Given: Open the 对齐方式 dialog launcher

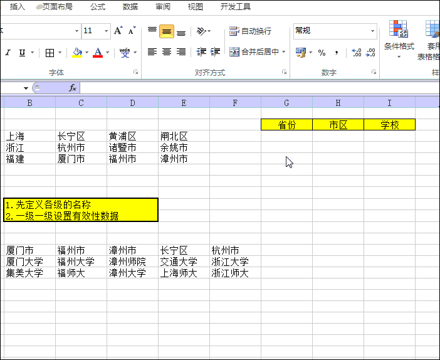Looking at the screenshot, I should point(285,73).
